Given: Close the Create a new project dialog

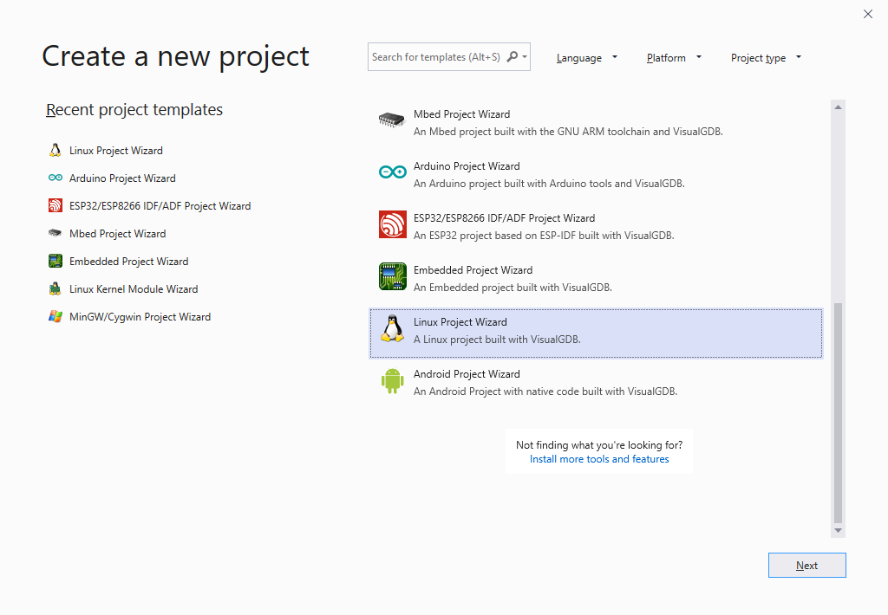Looking at the screenshot, I should pos(867,14).
